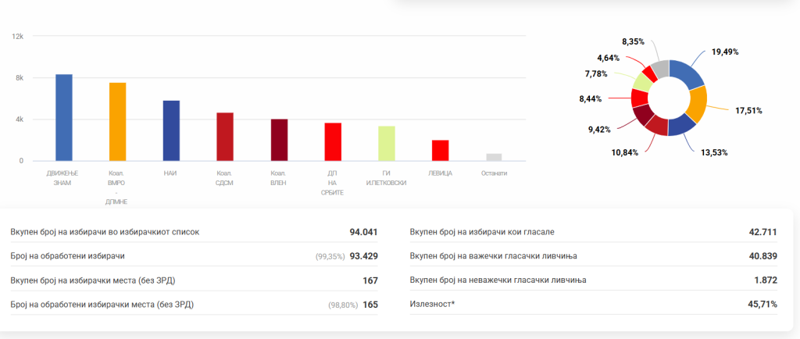Viewport: 800px width, 339px height.
Task: Click the gray Останати bar
Action: tap(494, 157)
